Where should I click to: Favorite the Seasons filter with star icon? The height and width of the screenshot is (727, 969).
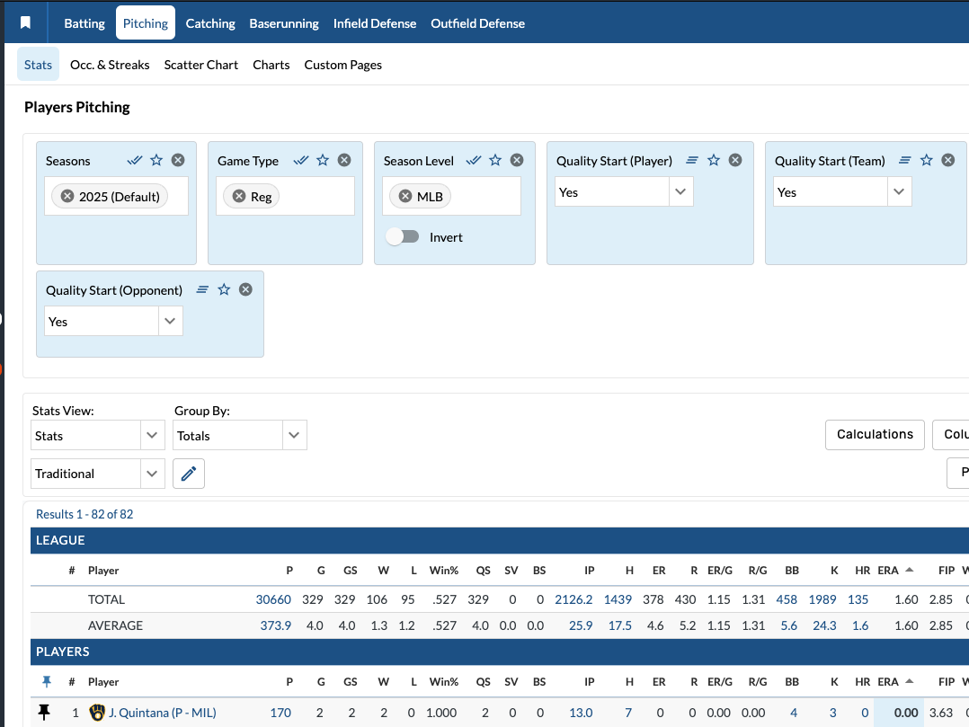click(156, 160)
